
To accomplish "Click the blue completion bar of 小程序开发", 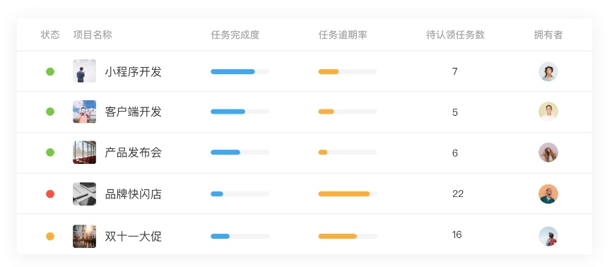I will (233, 71).
